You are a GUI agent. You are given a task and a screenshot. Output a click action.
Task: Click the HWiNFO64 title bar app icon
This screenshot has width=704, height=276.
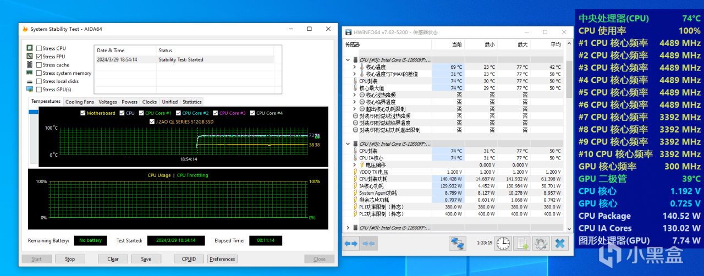click(x=348, y=32)
